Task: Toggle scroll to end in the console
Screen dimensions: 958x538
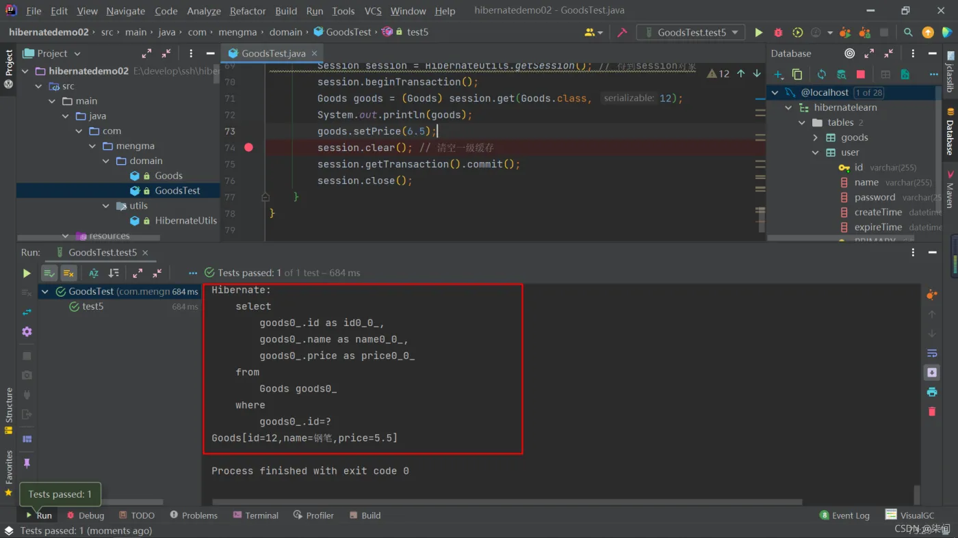Action: coord(932,373)
